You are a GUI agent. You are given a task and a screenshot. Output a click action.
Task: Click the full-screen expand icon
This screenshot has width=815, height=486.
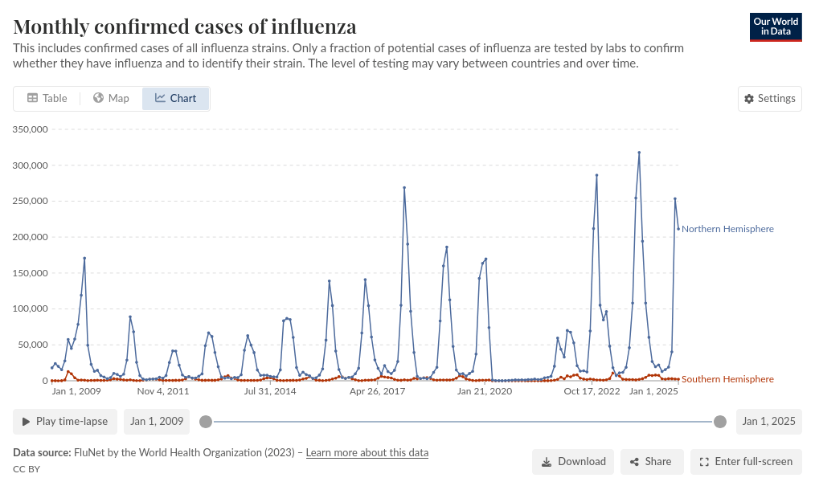tap(704, 462)
